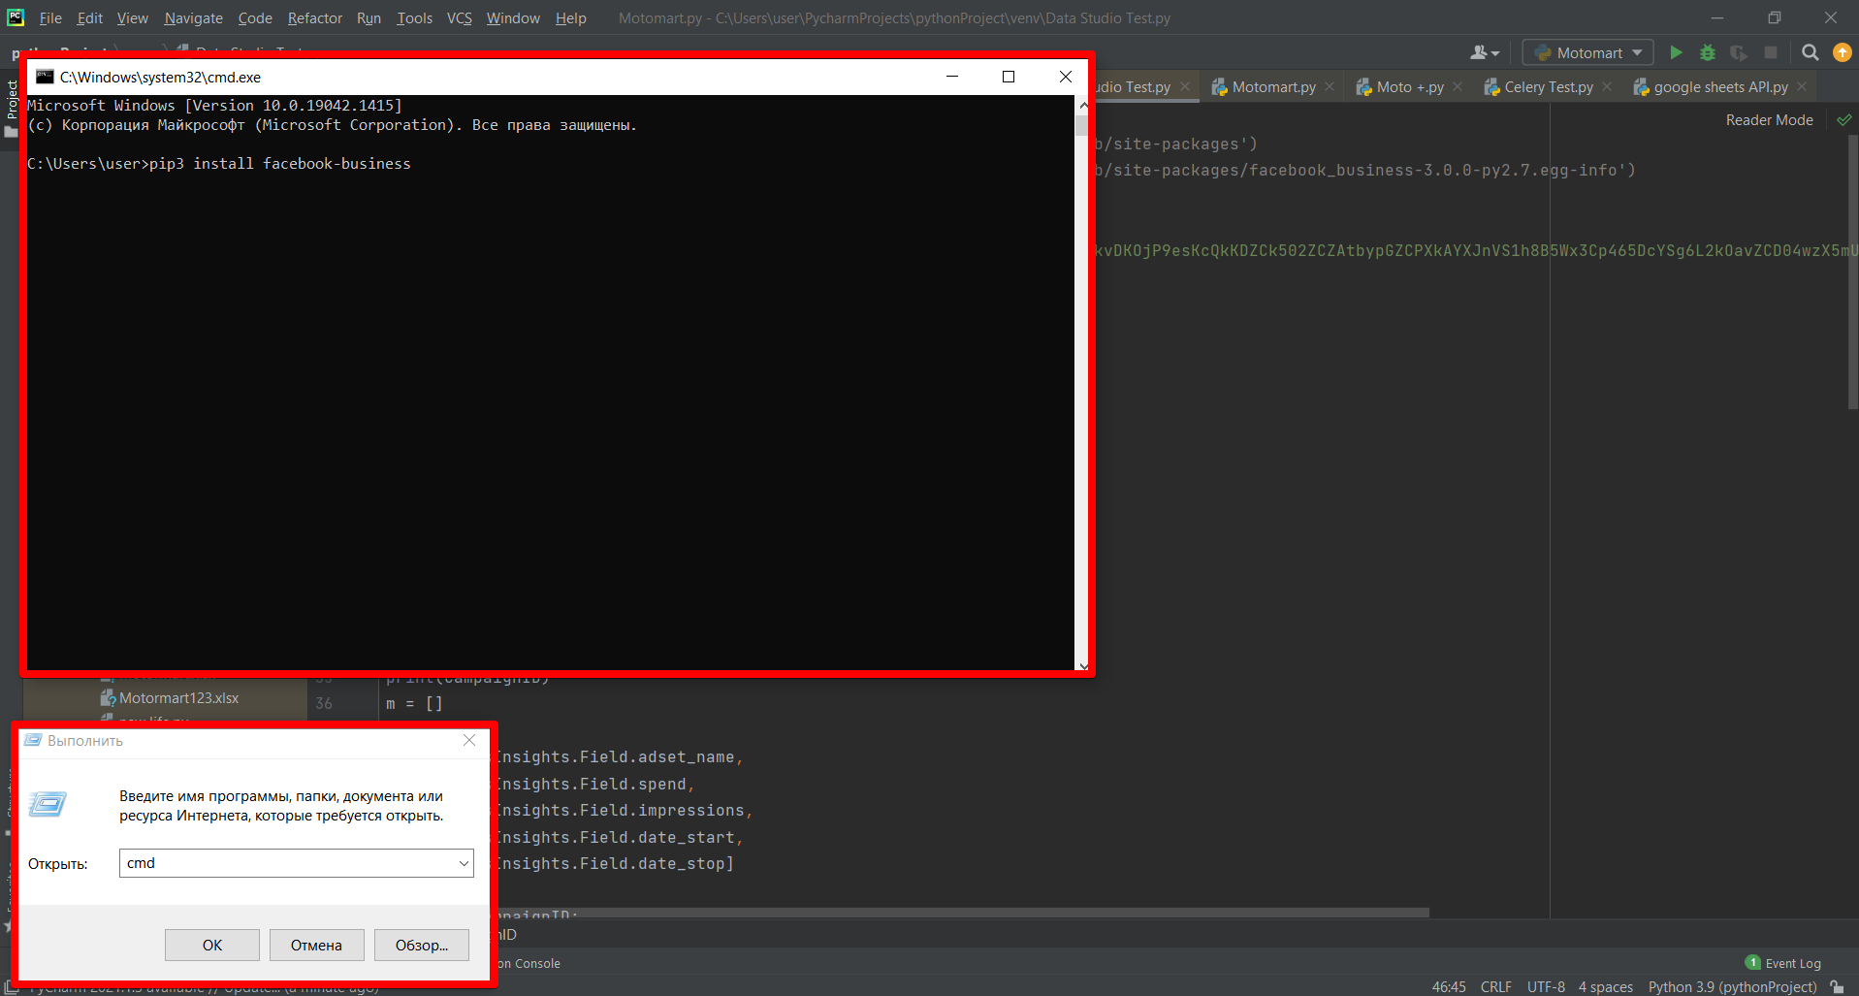The image size is (1859, 996).
Task: Open the Открыть combo box dropdown arrow
Action: pos(464,863)
